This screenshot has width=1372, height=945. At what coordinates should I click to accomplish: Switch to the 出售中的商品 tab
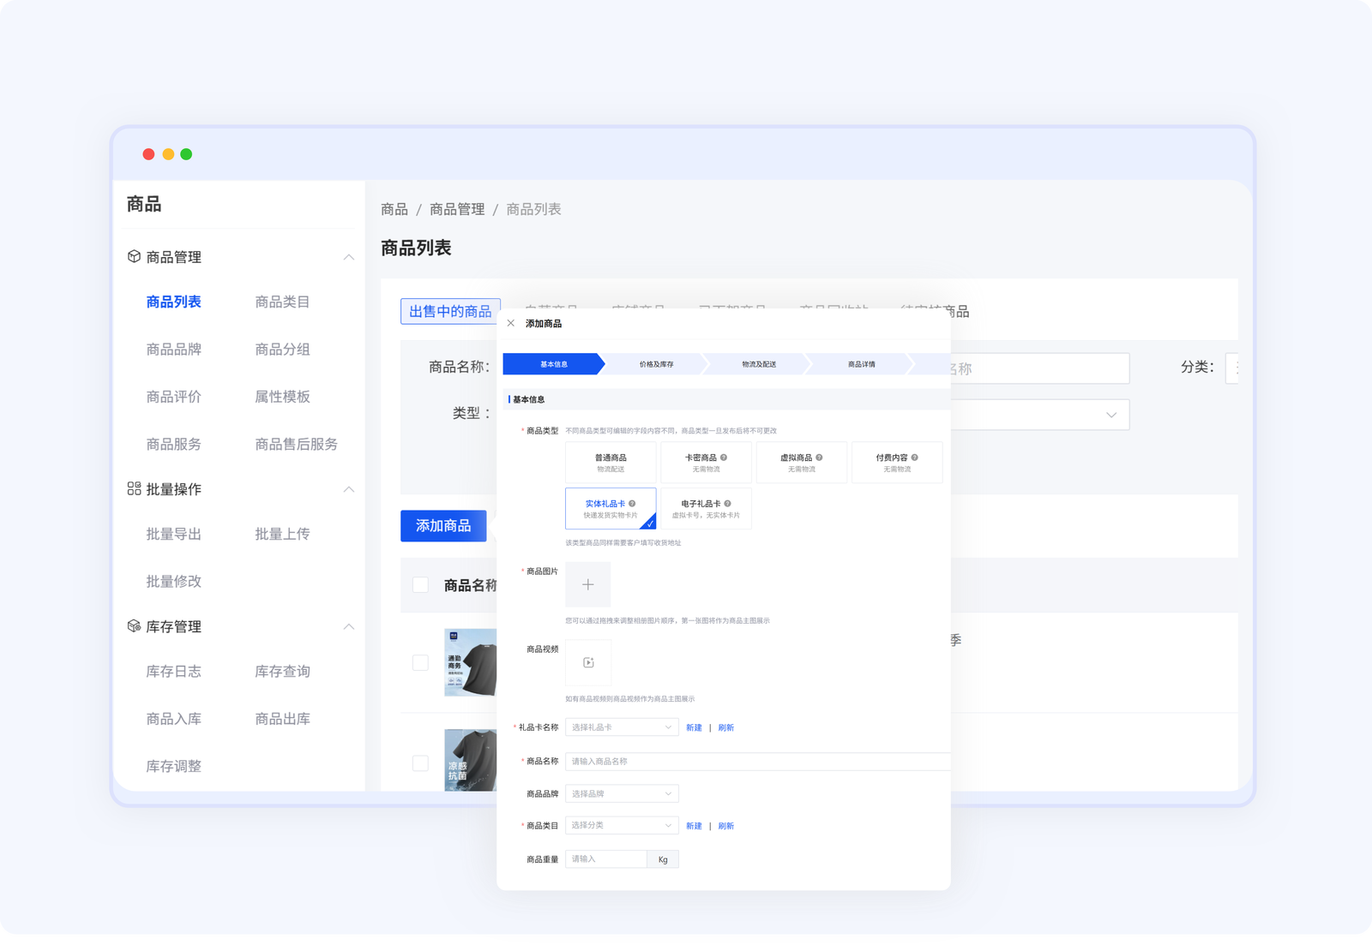[x=450, y=311]
